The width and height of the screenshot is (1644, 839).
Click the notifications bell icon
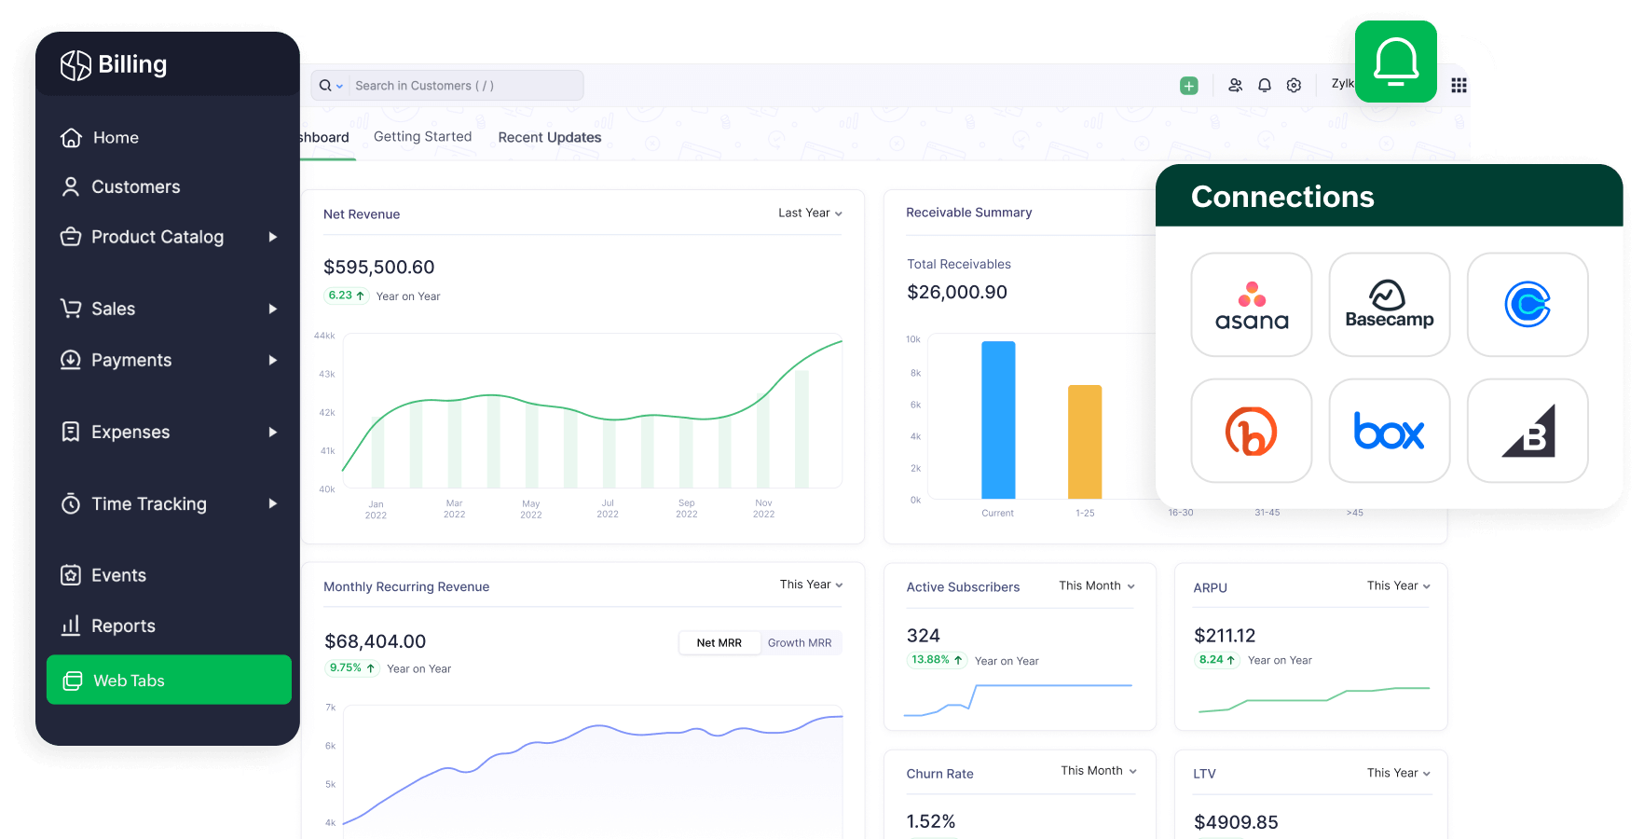[1265, 85]
